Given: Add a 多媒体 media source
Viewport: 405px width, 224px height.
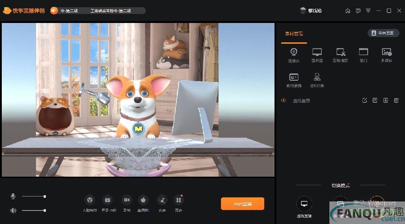Looking at the screenshot, I should [x=387, y=55].
